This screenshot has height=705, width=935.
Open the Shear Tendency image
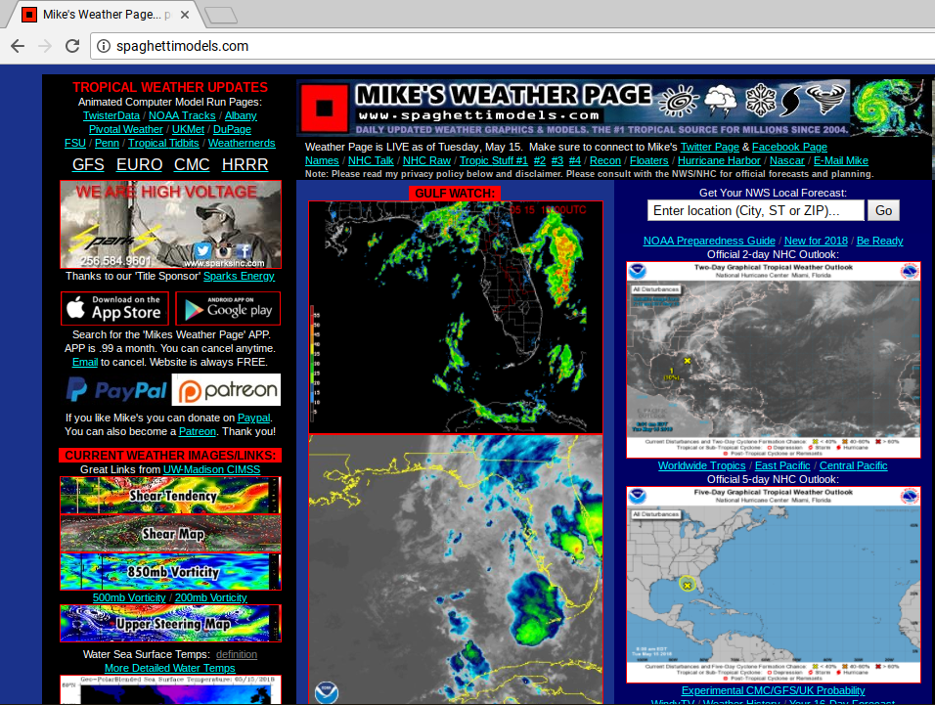pyautogui.click(x=170, y=495)
